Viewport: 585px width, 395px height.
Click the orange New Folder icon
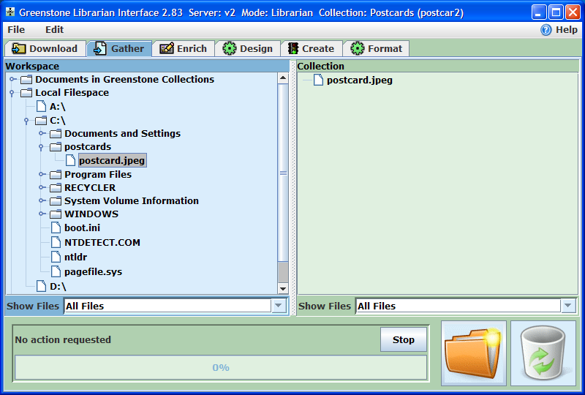(x=474, y=353)
